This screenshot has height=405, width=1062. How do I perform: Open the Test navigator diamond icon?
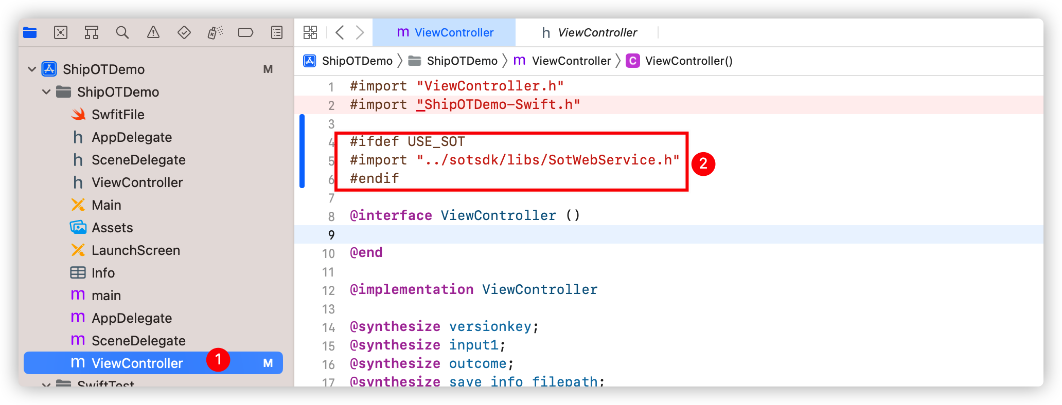[x=184, y=33]
